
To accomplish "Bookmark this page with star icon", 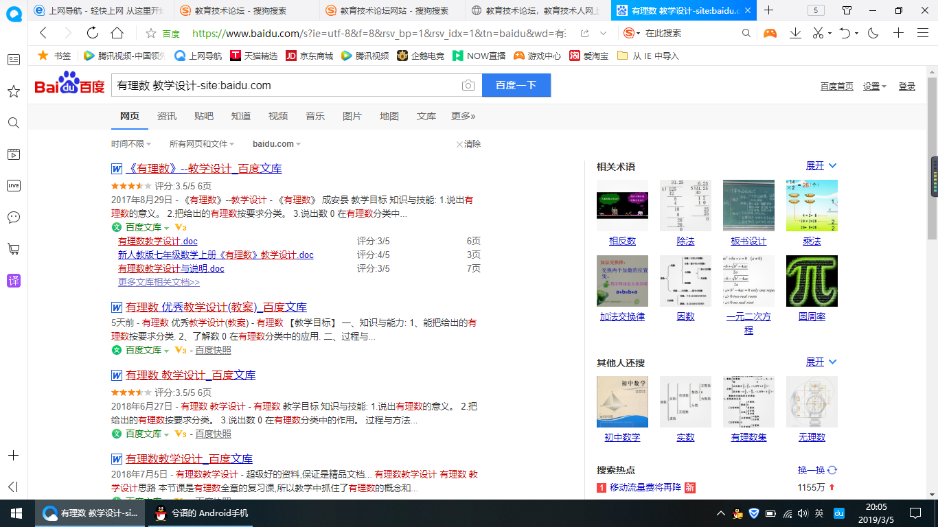I will click(151, 33).
